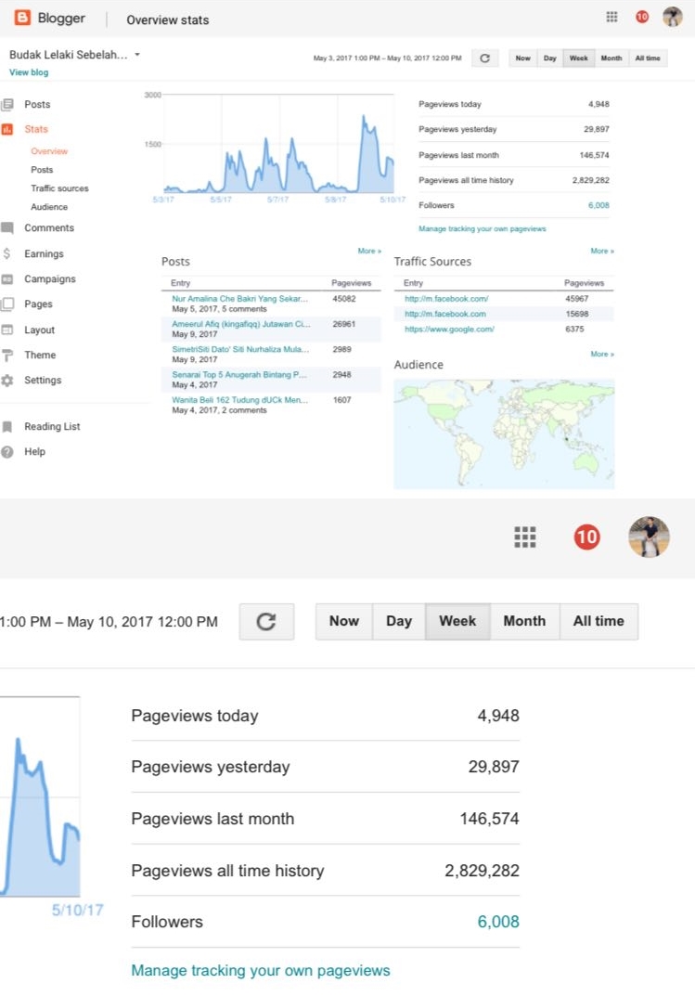The height and width of the screenshot is (996, 695).
Task: Click the enlarged red notification badge 10
Action: [x=587, y=537]
